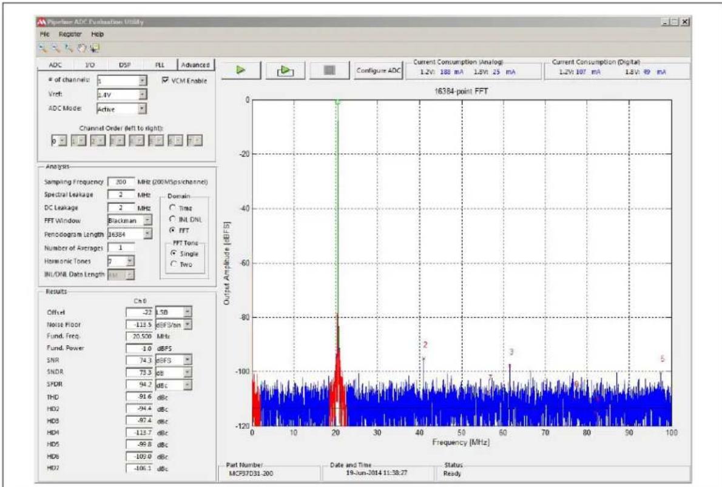Click analog 1.2V current value 188 mA
Screen dimensions: 722x487
point(452,72)
